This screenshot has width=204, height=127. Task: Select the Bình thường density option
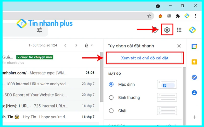point(111,98)
